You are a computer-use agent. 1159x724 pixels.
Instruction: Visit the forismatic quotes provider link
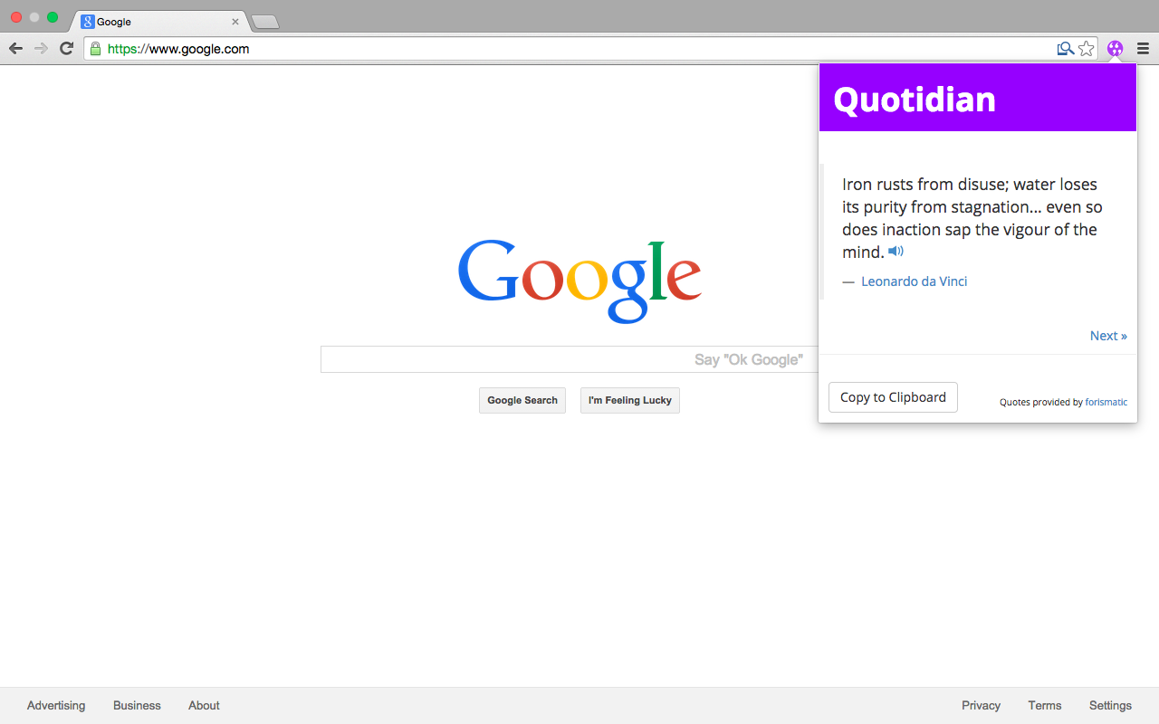1106,402
